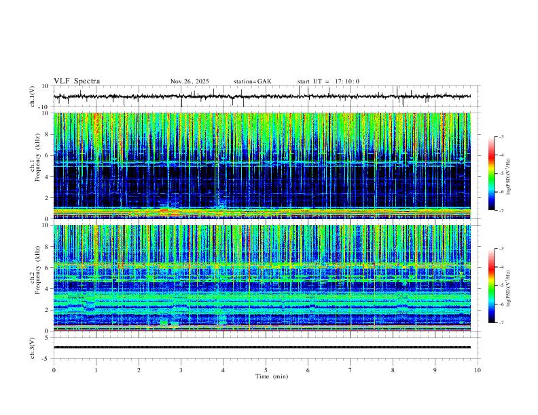Screen dimensions: 538x415
Task: Click the ch.2 "Frequency (kHz)" axis title
Action: [38, 270]
